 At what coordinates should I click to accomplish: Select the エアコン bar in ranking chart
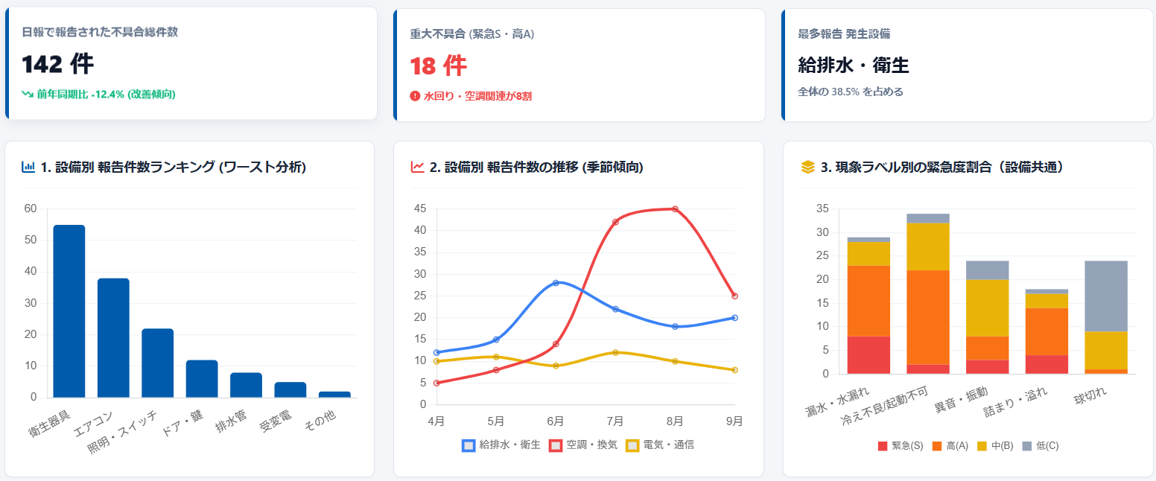(x=113, y=338)
